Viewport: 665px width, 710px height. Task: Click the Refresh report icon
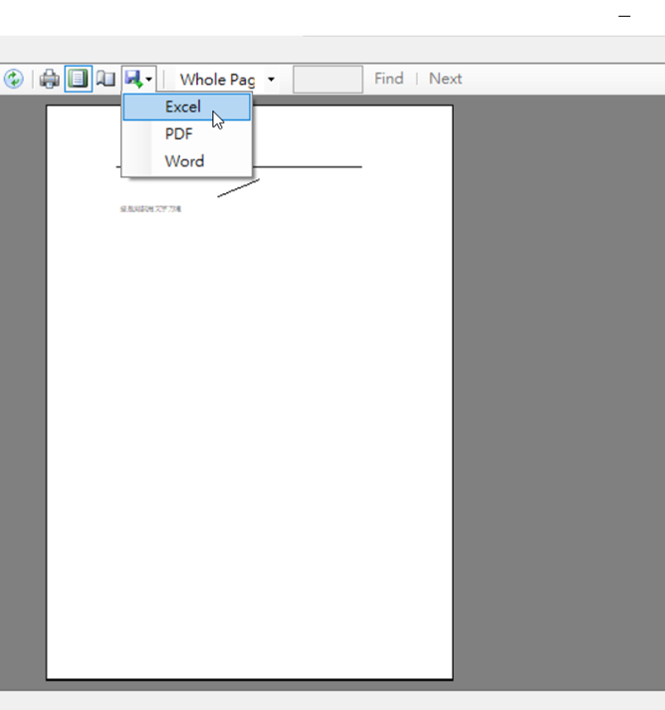tap(14, 79)
